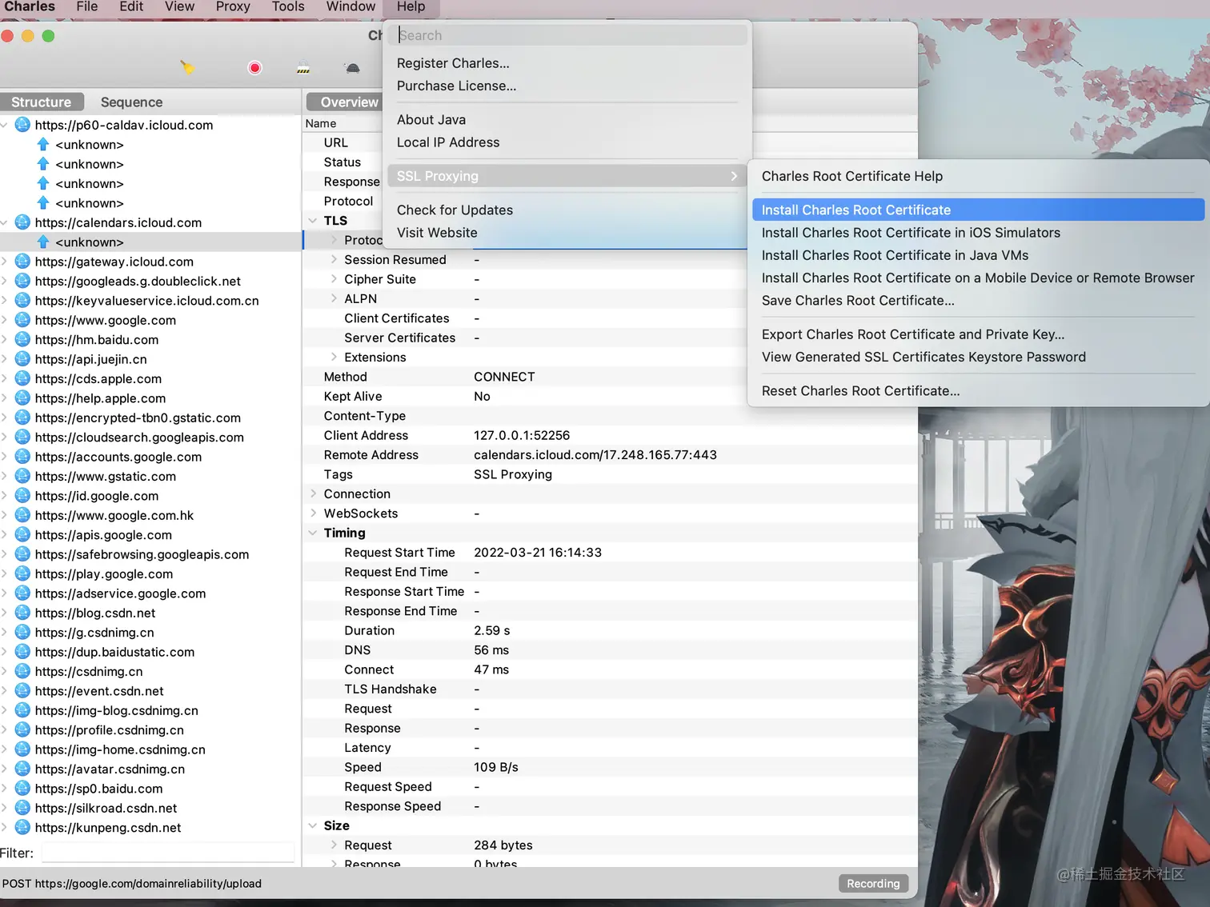Collapse the TLS section
The width and height of the screenshot is (1210, 907).
tap(313, 221)
